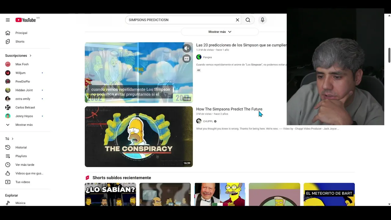The height and width of the screenshot is (220, 391).
Task: Click the Ver más tarde clock icon
Action: 8,165
